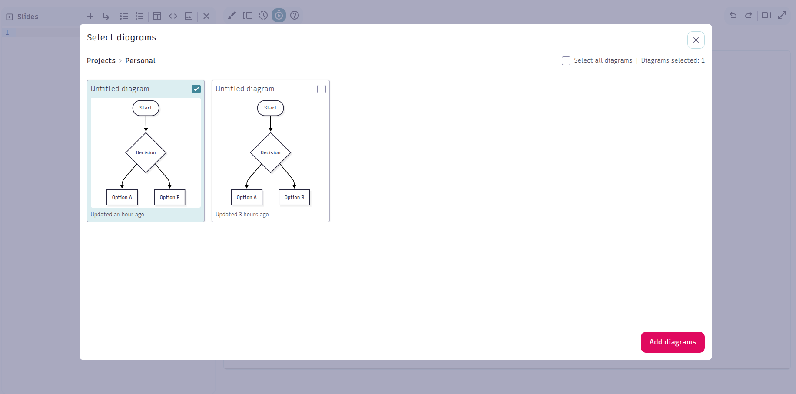Select the diagram updated 3 hours ago thumbnail
796x394 pixels.
(x=270, y=152)
